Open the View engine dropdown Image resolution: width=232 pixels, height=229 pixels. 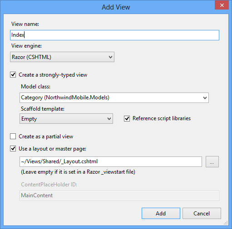(62, 57)
